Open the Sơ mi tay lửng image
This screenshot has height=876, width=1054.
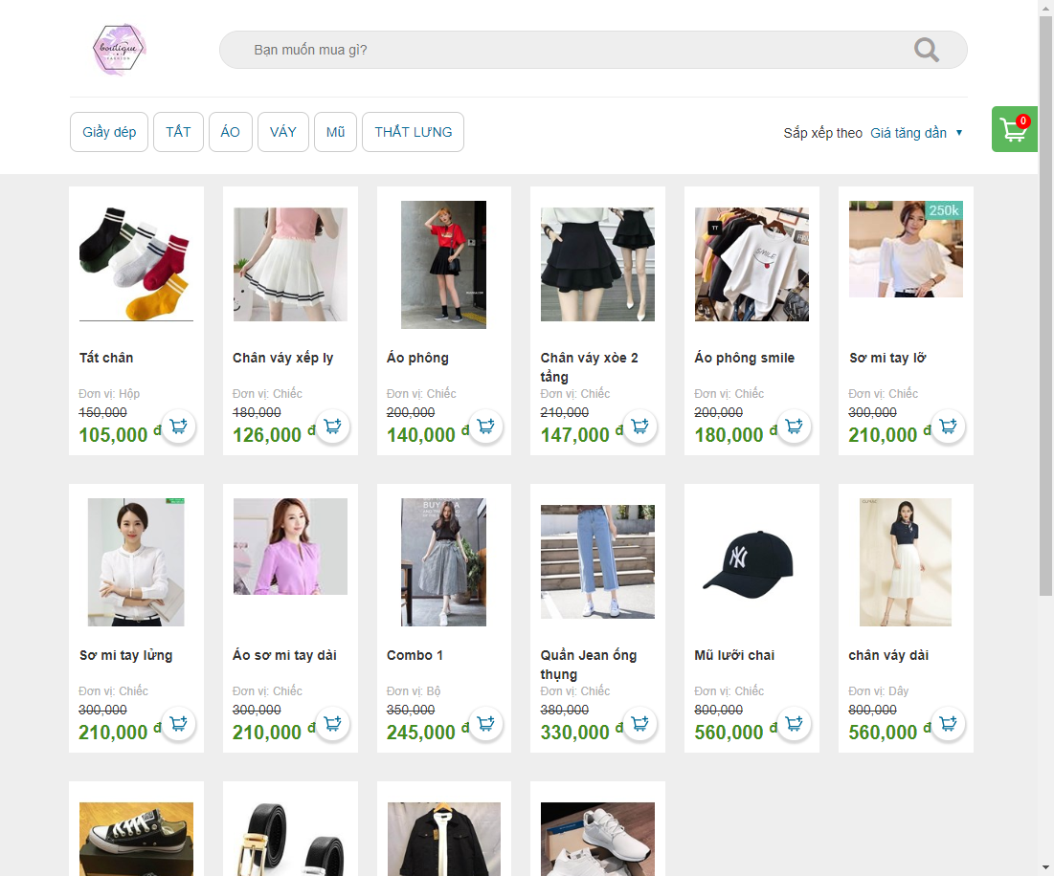[x=136, y=562]
